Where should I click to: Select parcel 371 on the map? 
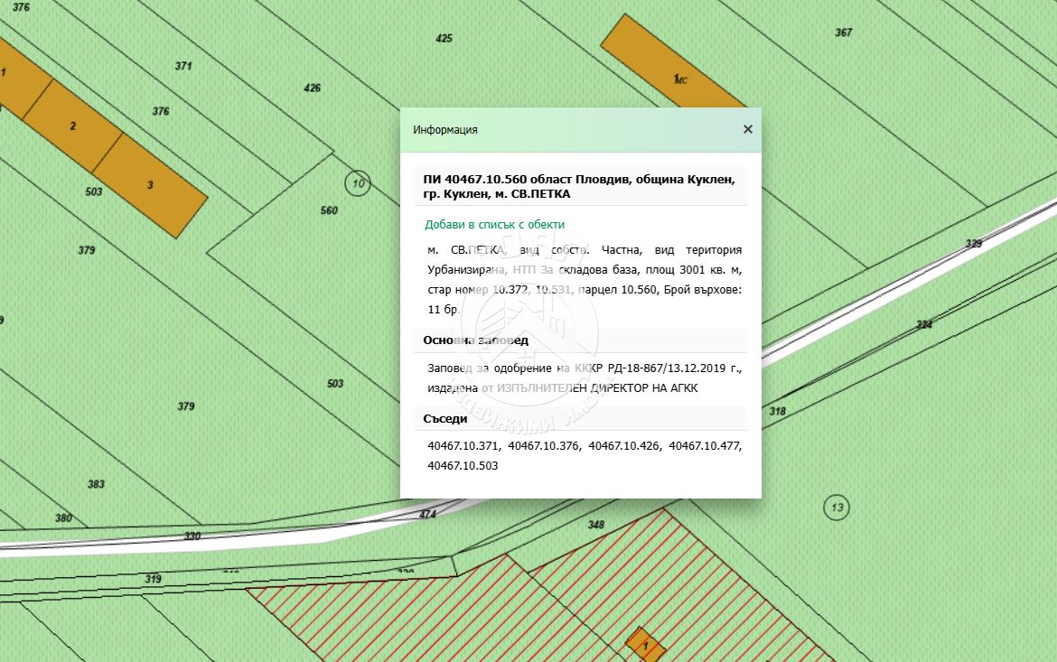[x=183, y=66]
